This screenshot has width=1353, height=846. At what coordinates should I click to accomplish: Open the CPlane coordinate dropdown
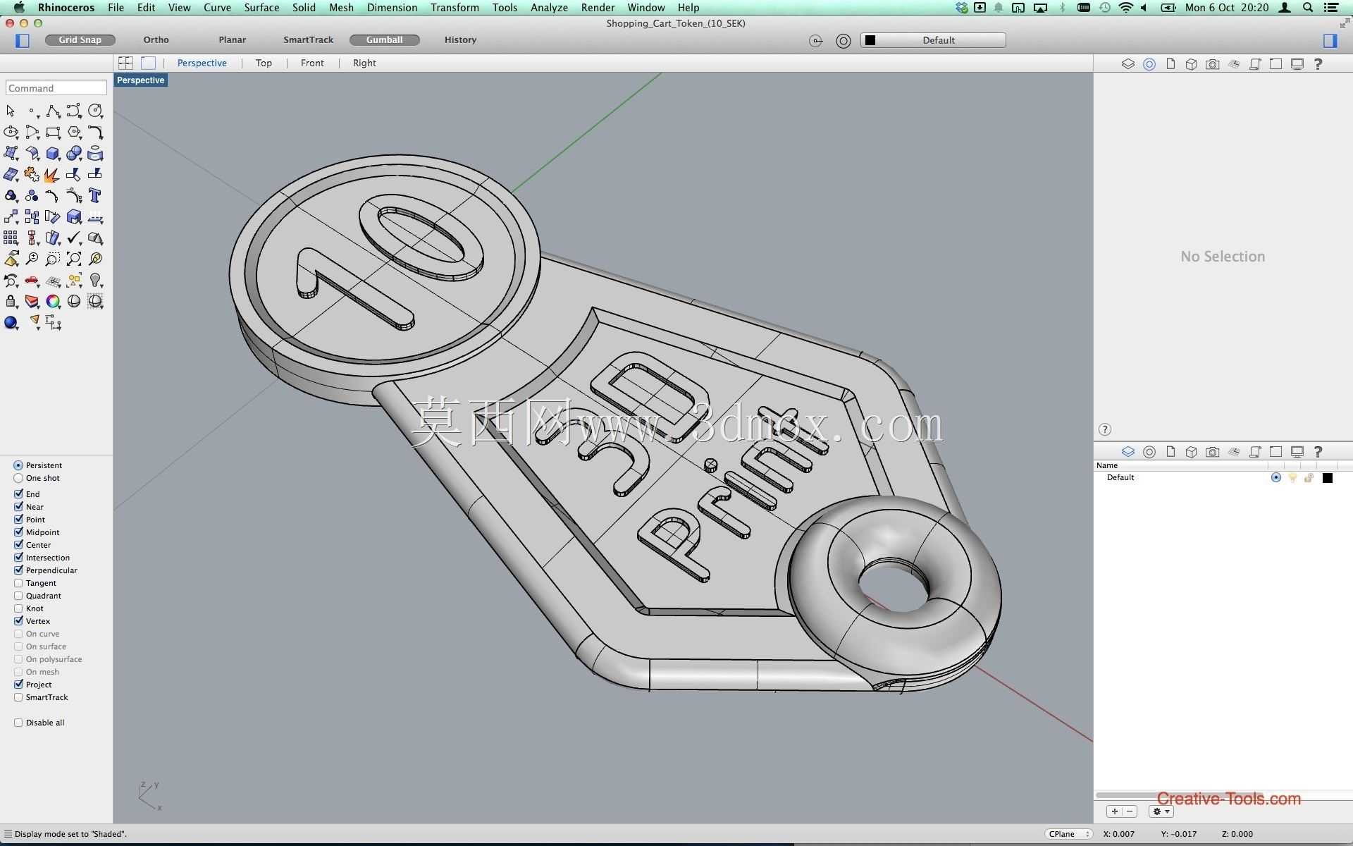click(1068, 834)
